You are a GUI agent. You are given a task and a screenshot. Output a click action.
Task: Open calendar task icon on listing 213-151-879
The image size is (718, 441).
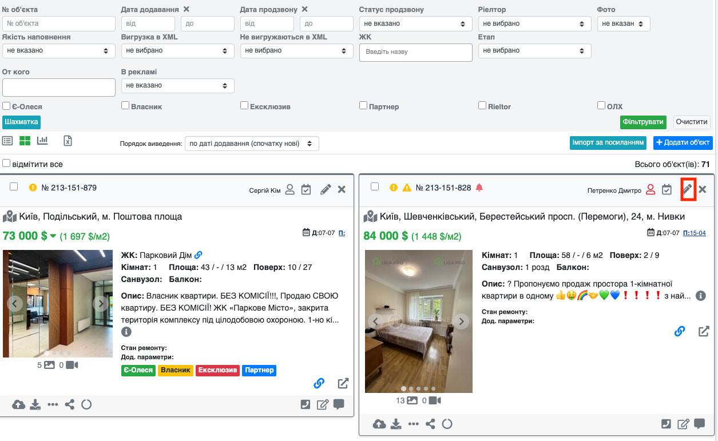pos(306,189)
